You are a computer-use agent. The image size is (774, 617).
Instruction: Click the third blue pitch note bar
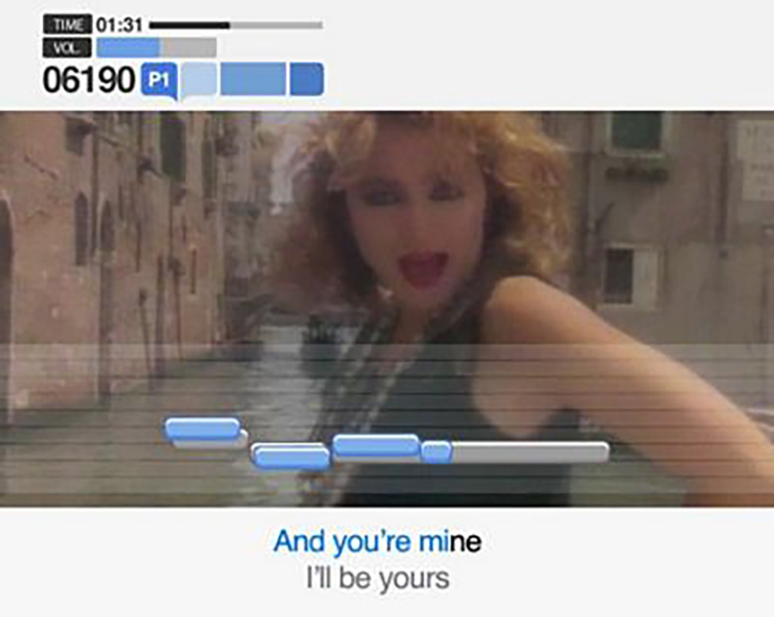[x=376, y=445]
